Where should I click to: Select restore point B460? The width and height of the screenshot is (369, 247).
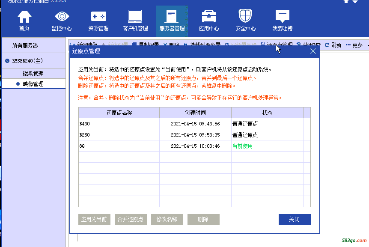click(x=84, y=124)
